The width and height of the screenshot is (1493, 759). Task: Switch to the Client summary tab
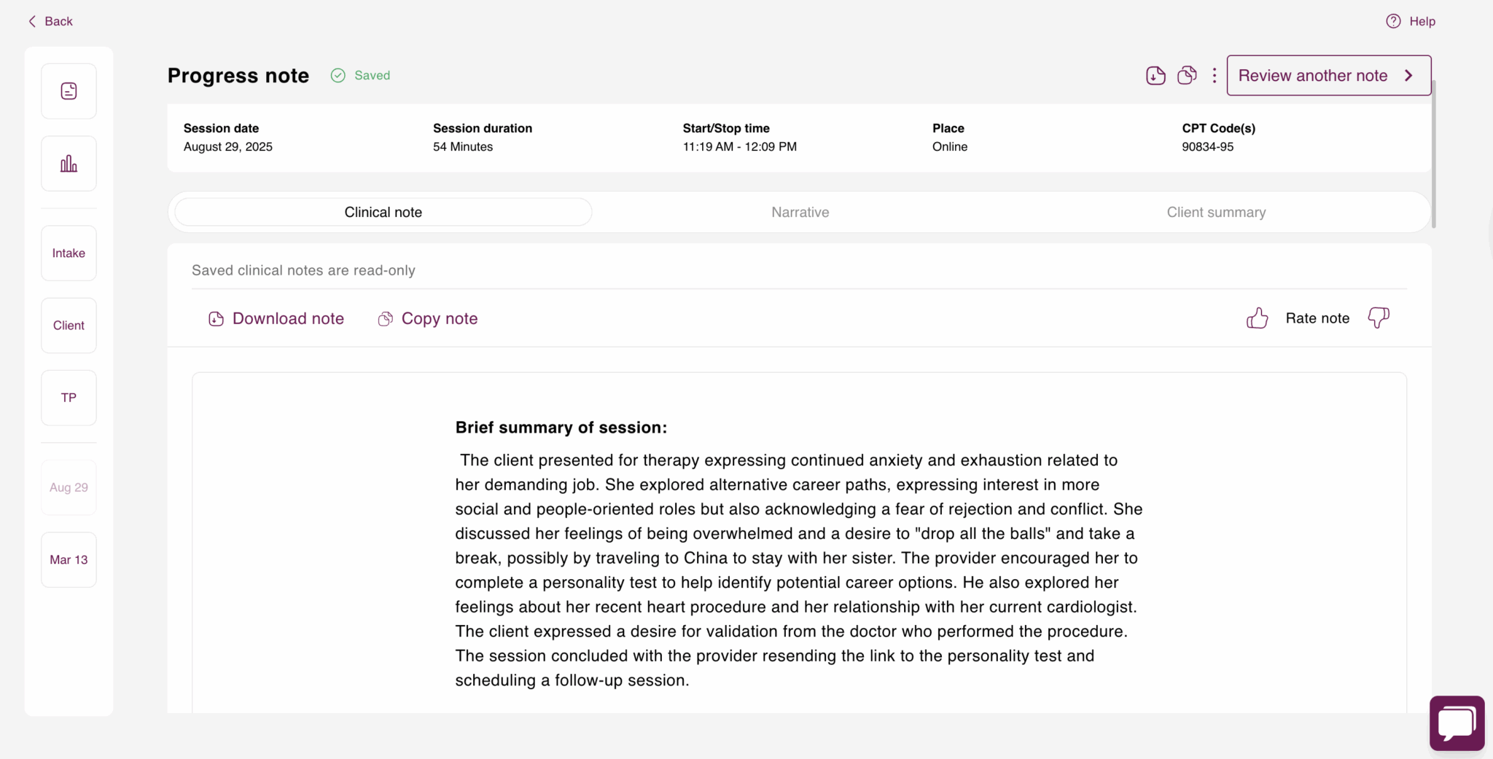[1216, 212]
